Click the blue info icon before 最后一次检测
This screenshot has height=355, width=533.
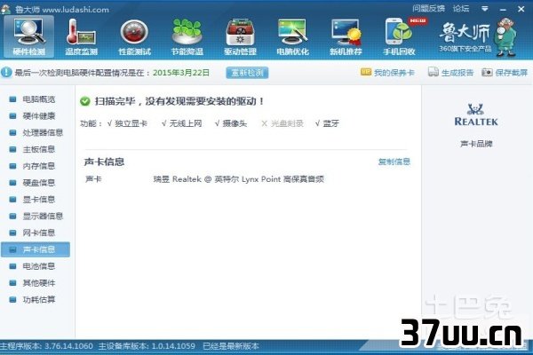[6, 73]
